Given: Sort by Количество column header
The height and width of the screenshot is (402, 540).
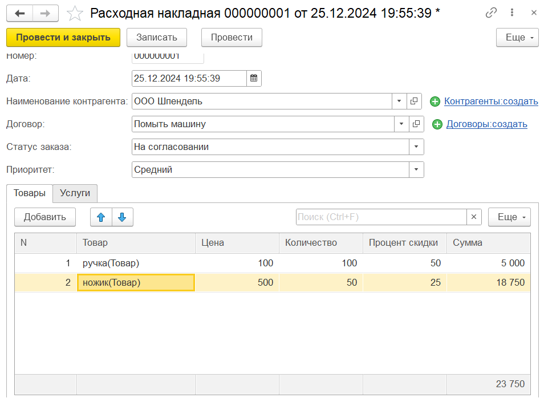Looking at the screenshot, I should point(321,243).
